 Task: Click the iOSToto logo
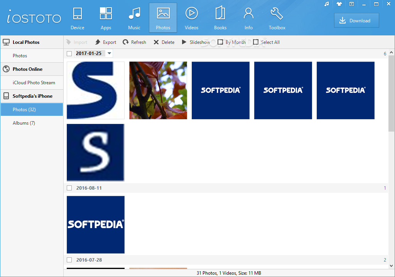pos(34,17)
